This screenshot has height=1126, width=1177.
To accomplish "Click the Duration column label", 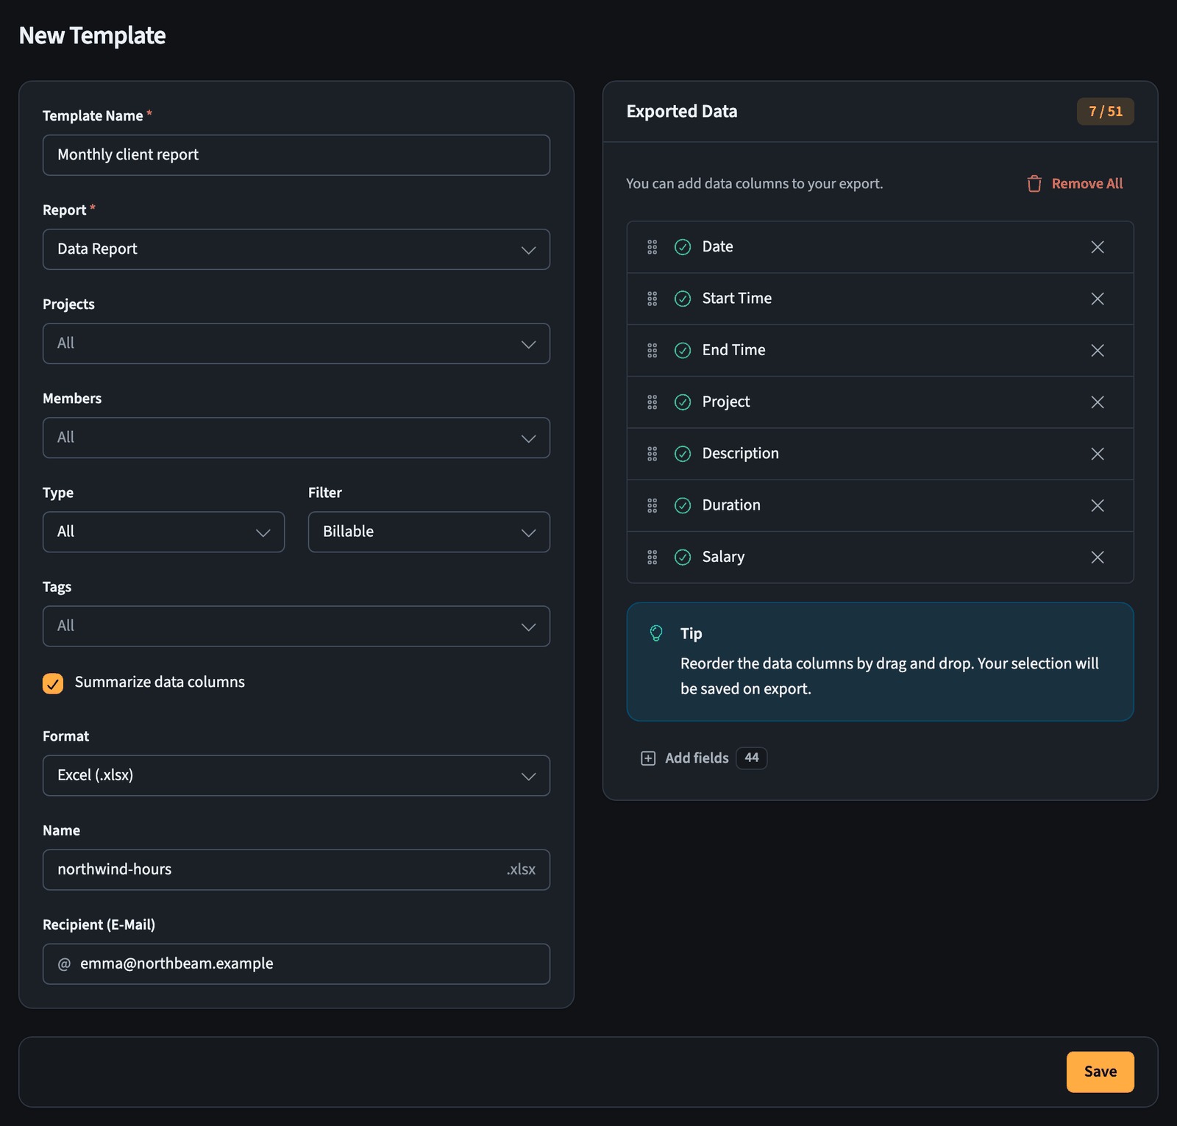I will click(x=731, y=505).
